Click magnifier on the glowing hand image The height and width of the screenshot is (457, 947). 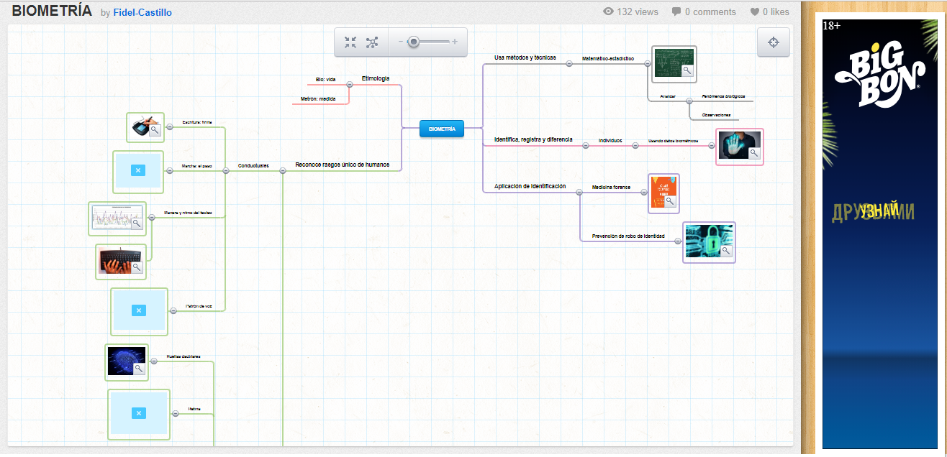754,153
